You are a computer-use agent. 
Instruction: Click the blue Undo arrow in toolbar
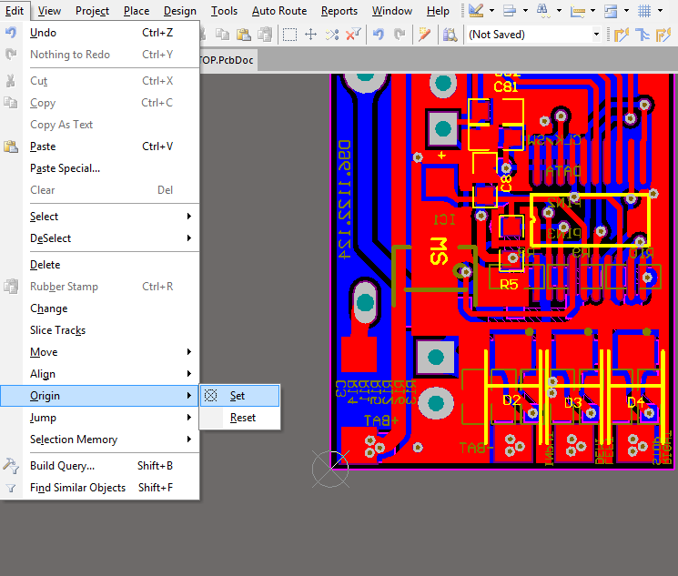[379, 35]
